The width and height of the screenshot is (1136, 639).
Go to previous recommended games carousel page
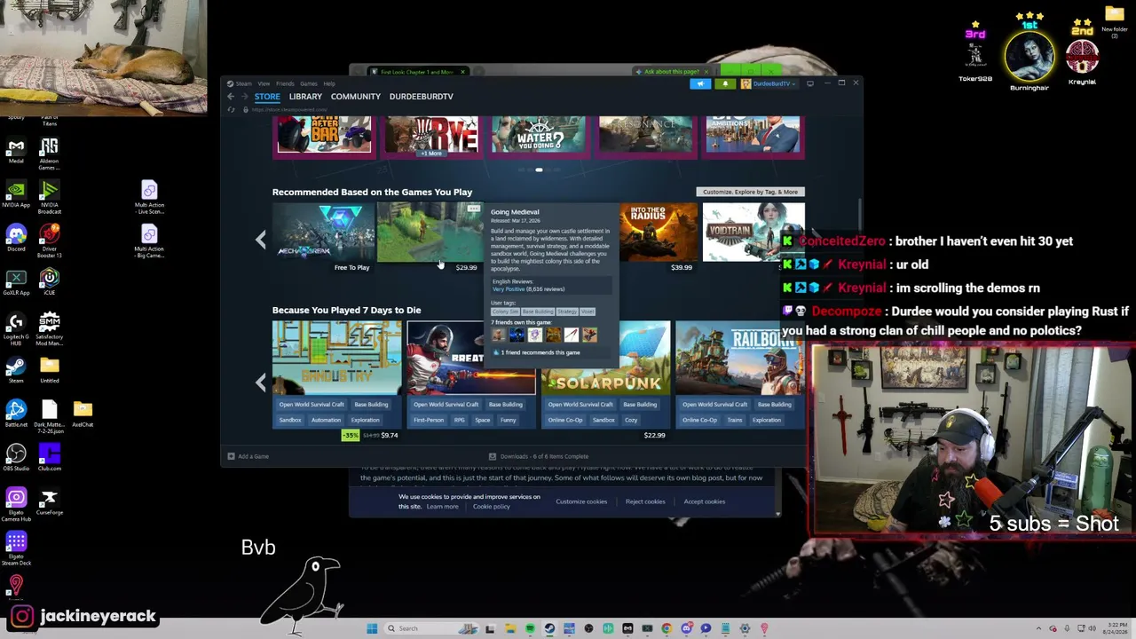[260, 240]
